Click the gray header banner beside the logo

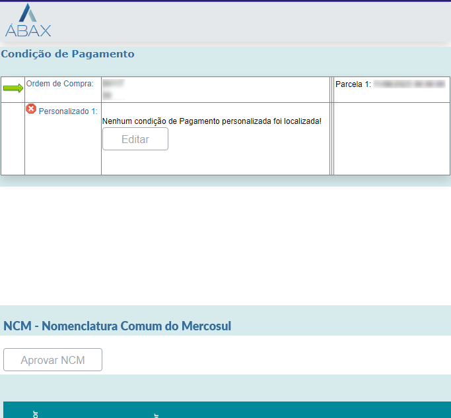(x=251, y=23)
